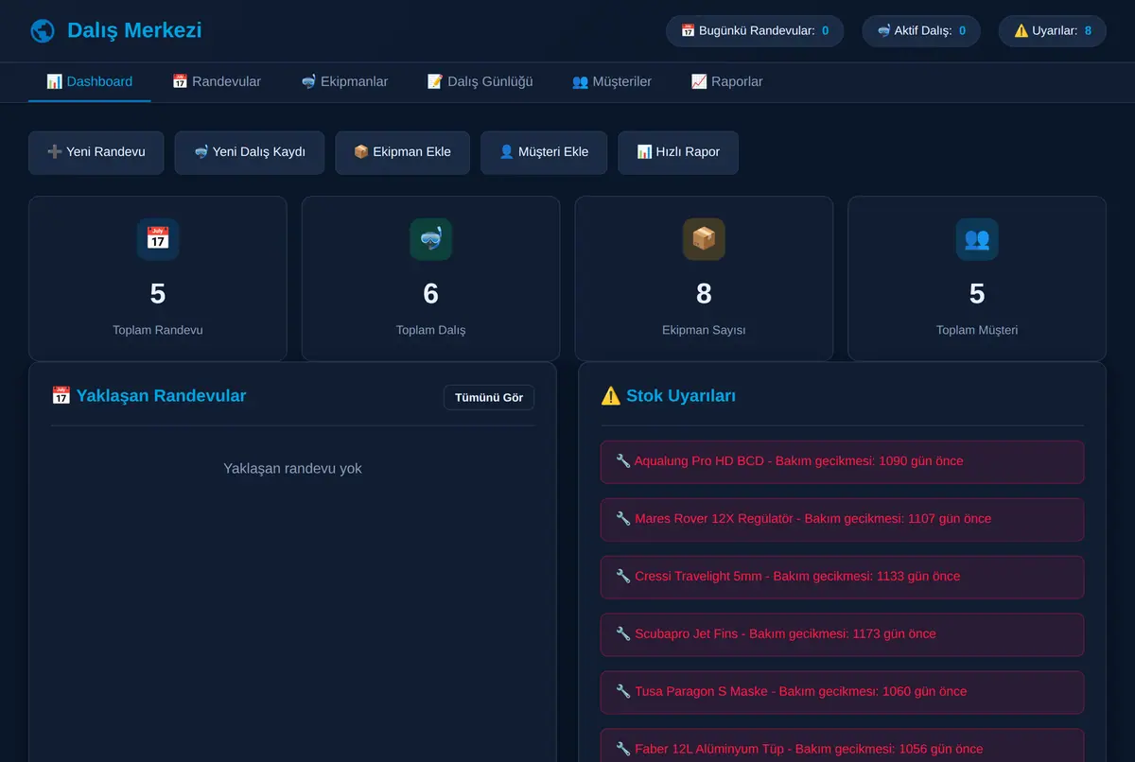Click the globe logo icon beside Dalış Merkezi
The image size is (1135, 762).
click(x=42, y=31)
